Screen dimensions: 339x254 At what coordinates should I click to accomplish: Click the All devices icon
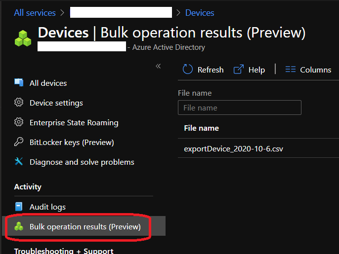[x=19, y=83]
